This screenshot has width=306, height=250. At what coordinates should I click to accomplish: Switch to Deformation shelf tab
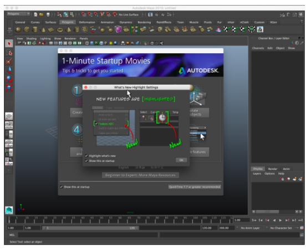click(x=87, y=22)
